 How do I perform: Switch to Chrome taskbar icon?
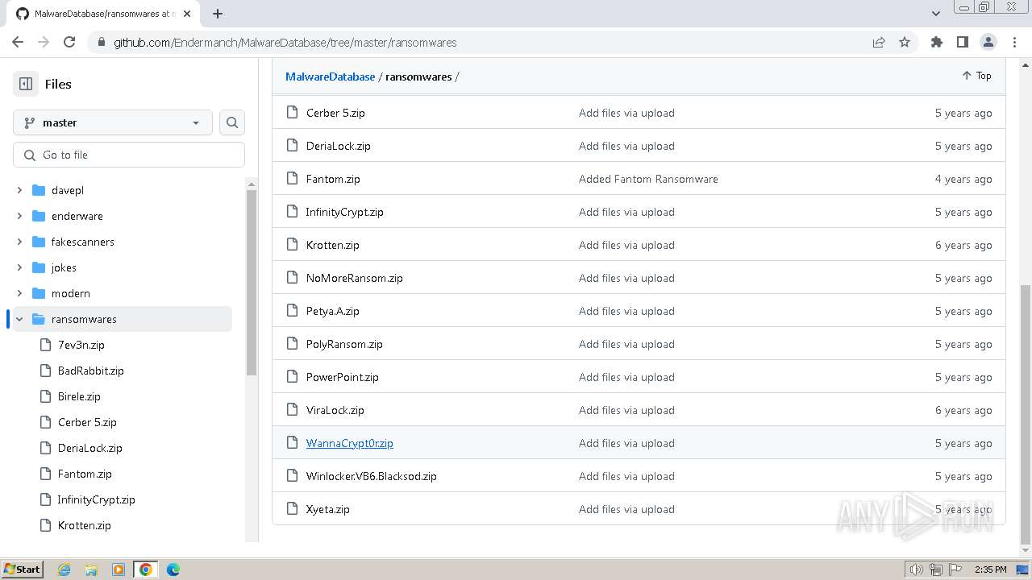(x=146, y=570)
